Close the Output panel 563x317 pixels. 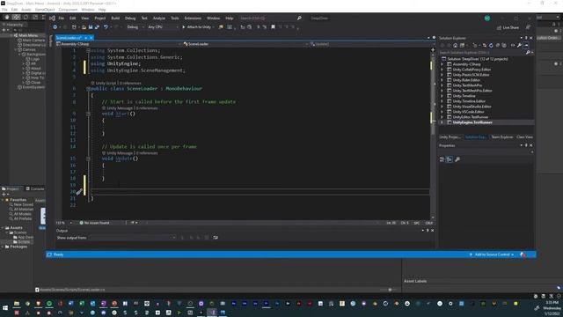point(432,231)
